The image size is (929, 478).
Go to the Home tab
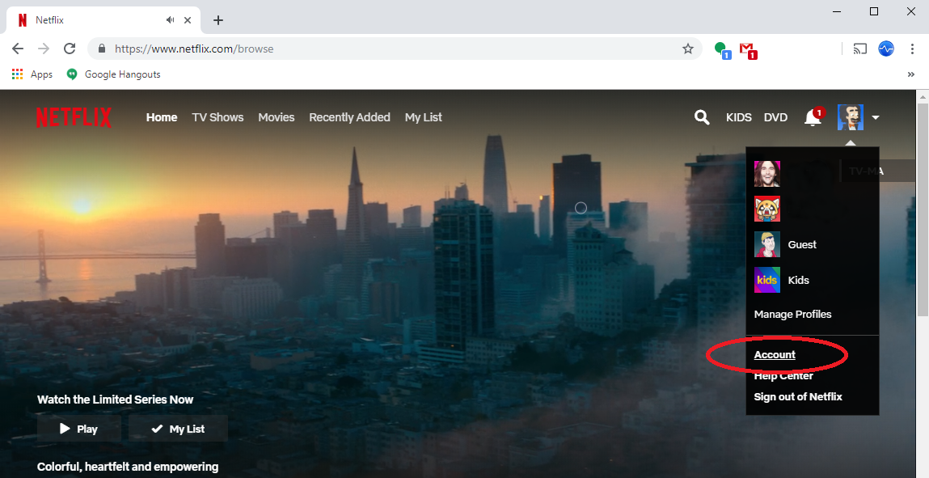click(162, 117)
